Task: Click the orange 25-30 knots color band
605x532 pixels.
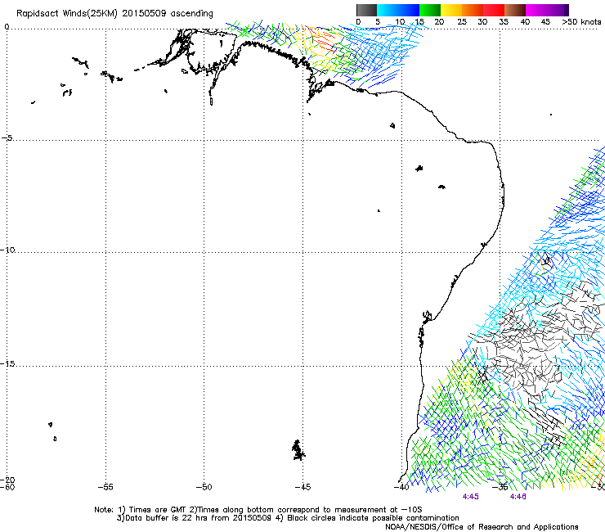Action: [473, 10]
